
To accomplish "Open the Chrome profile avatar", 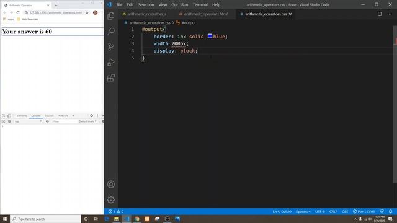I will pyautogui.click(x=95, y=12).
